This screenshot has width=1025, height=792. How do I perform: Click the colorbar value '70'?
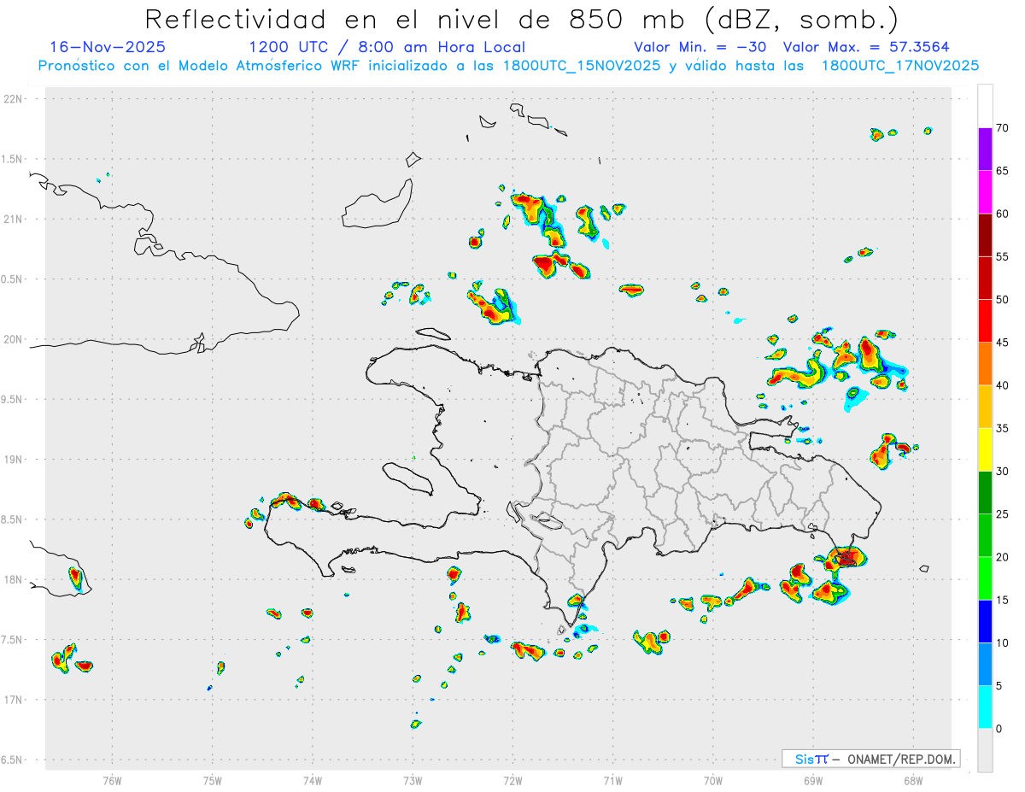[x=1003, y=128]
